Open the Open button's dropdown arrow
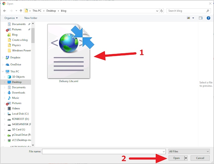This screenshot has height=164, width=214. click(186, 158)
